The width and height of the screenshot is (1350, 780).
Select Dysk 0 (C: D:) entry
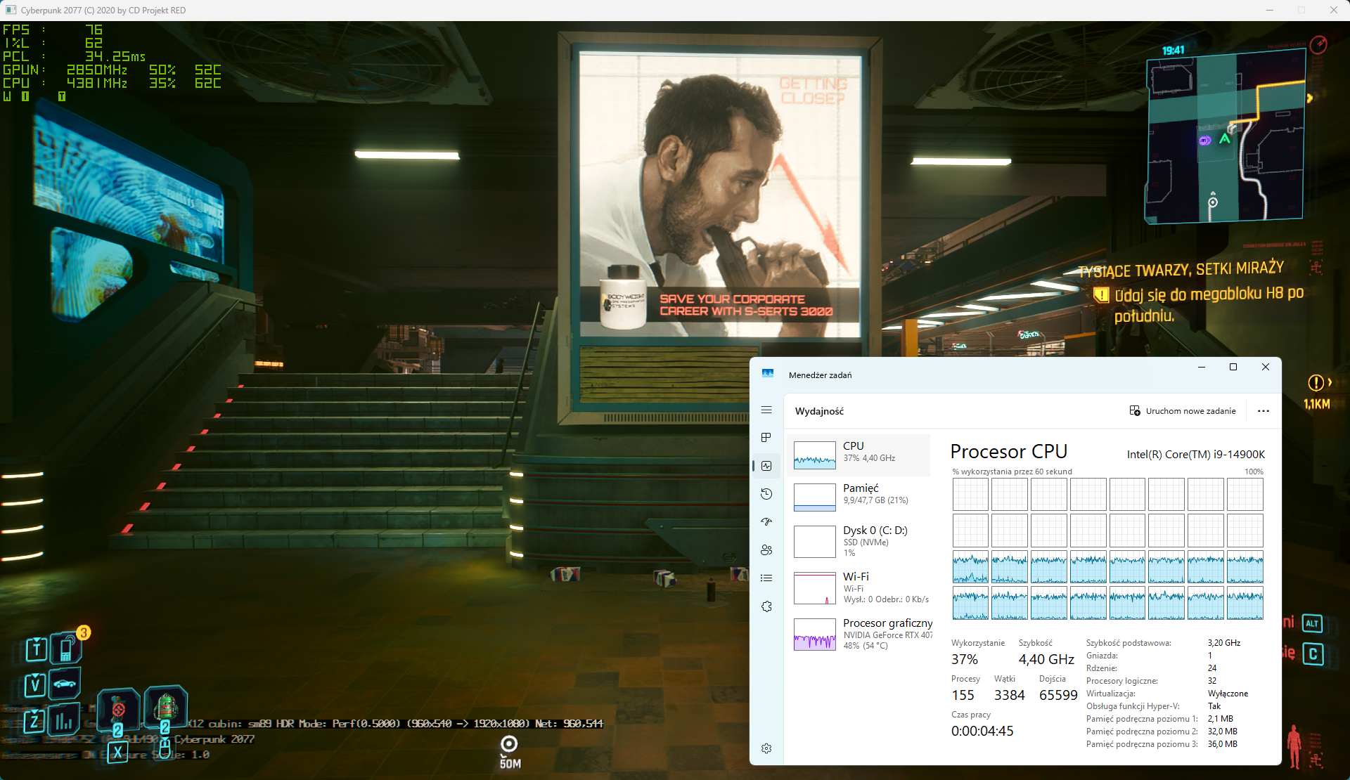(x=859, y=541)
